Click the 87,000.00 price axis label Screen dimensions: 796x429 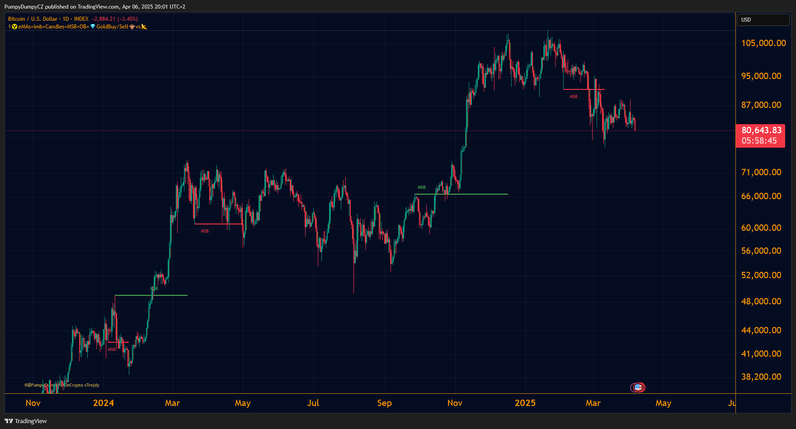click(x=761, y=105)
